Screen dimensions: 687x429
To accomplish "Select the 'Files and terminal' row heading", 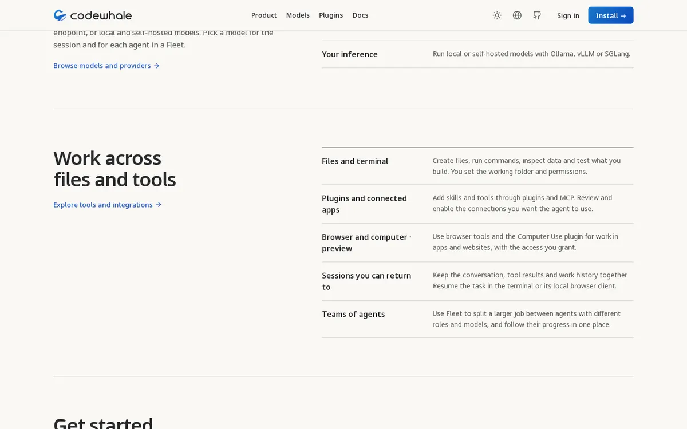I will tap(355, 161).
